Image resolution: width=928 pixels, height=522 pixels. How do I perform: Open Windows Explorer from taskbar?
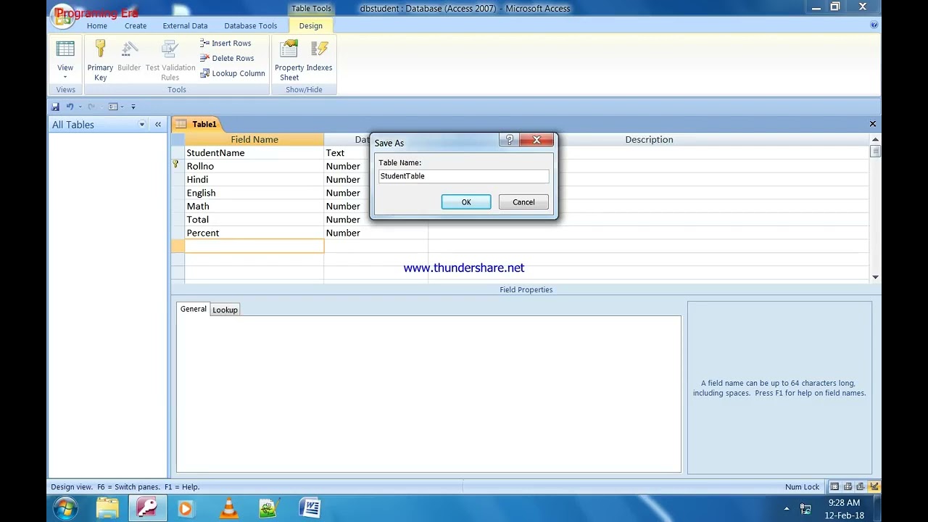(107, 508)
